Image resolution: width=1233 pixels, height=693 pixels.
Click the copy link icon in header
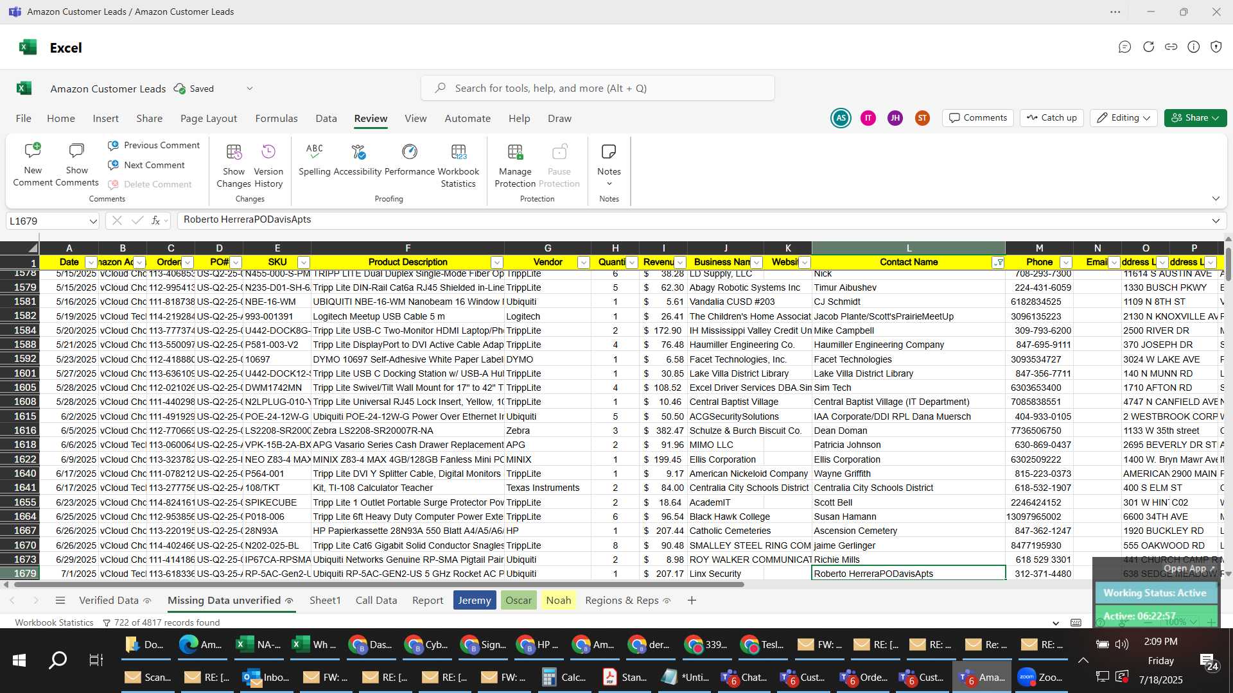click(1171, 47)
